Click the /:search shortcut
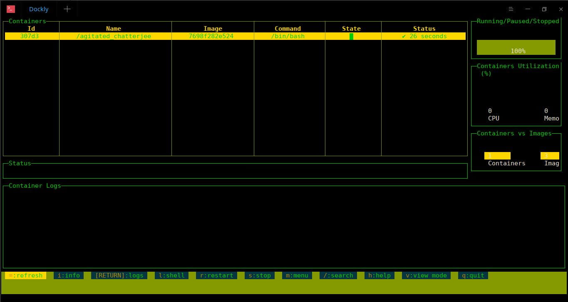 (x=338, y=275)
